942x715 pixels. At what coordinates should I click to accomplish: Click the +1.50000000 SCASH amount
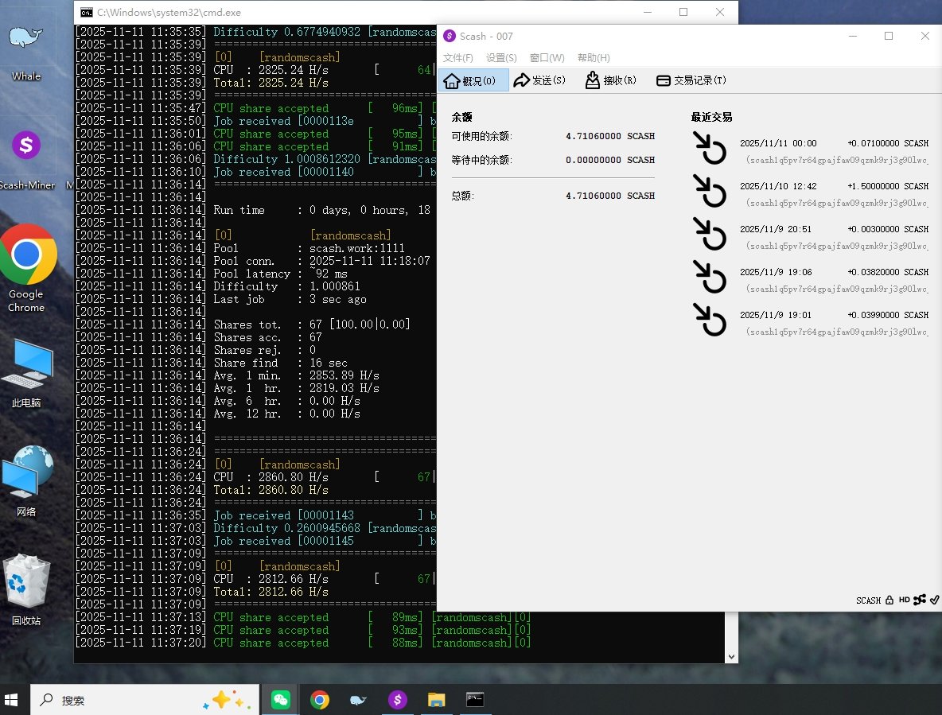click(x=888, y=186)
